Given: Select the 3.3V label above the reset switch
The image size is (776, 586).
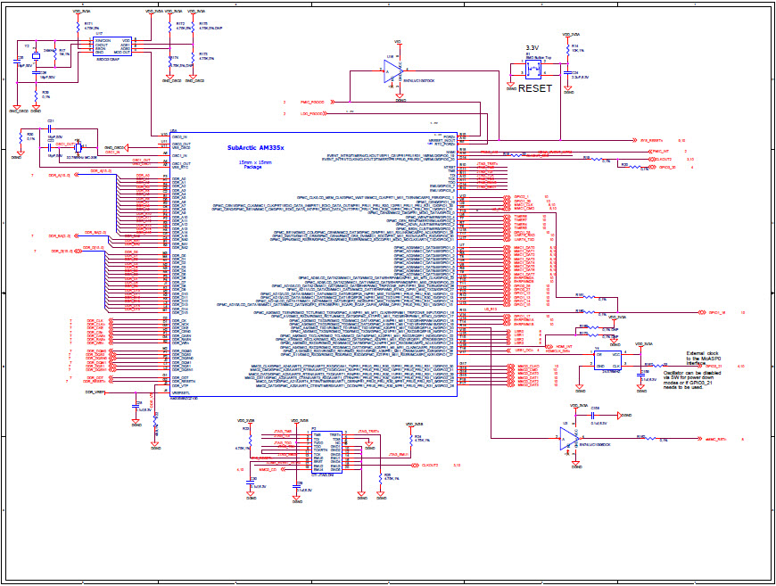Looking at the screenshot, I should (532, 47).
